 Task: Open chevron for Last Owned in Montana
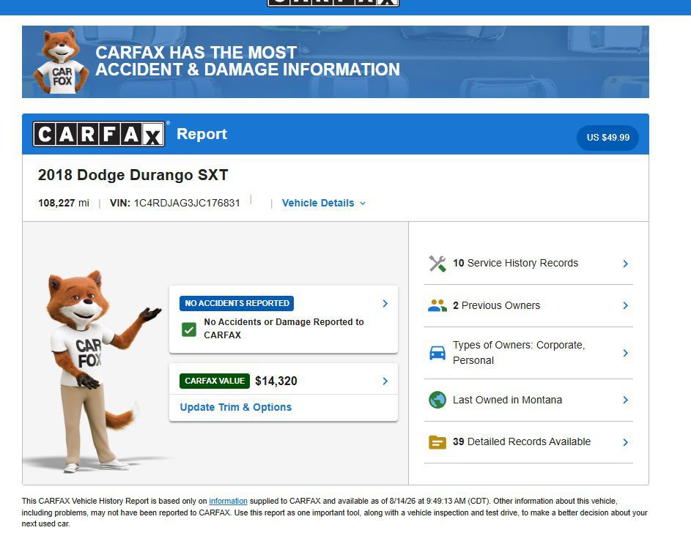tap(625, 400)
